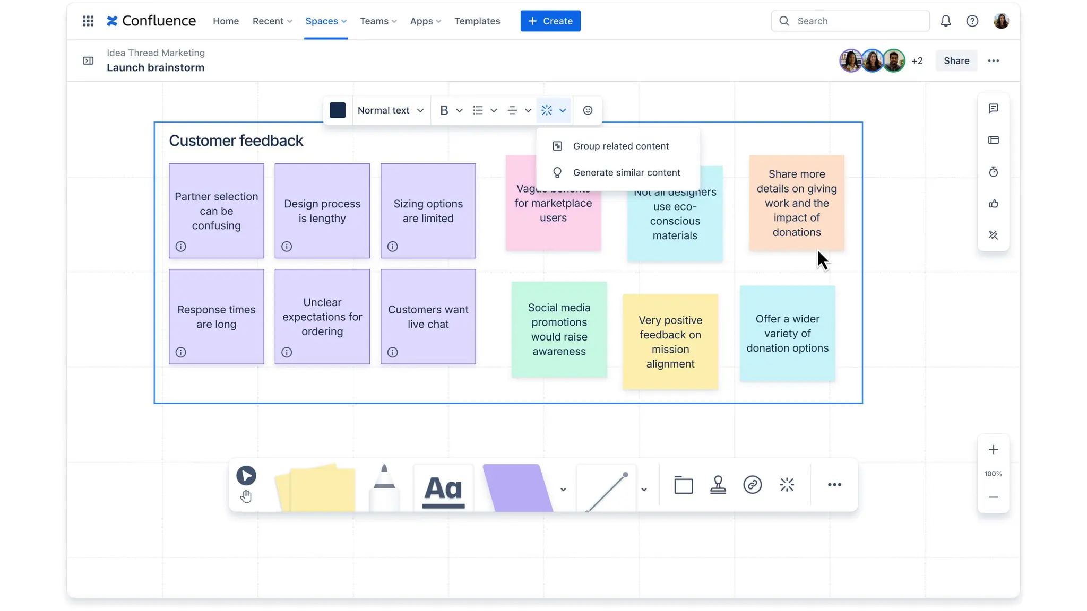
Task: Select the stamp tool in bottom toolbar
Action: tap(718, 485)
